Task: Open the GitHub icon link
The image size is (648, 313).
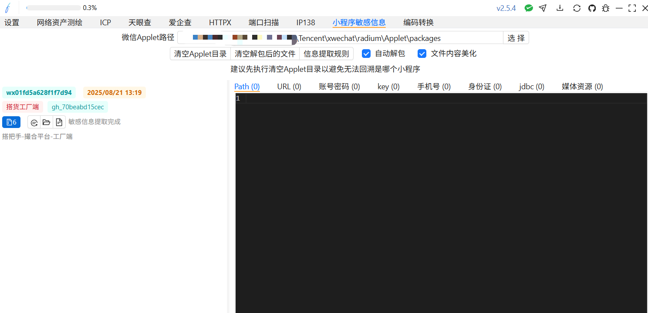Action: (592, 8)
